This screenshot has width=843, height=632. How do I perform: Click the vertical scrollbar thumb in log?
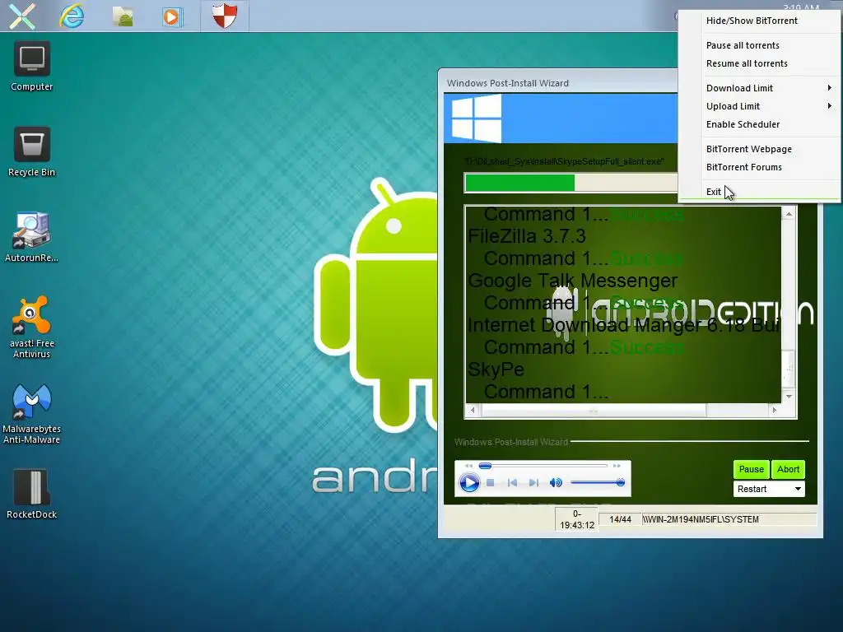(x=789, y=369)
